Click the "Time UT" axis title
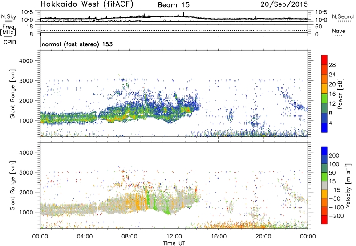This screenshot has width=356, height=246. tap(174, 243)
